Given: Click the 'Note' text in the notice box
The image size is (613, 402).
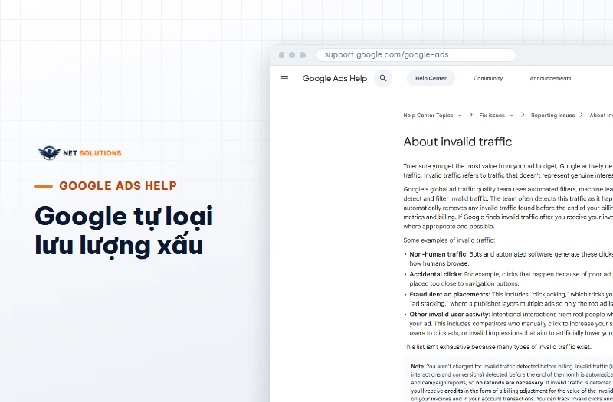Looking at the screenshot, I should (x=417, y=367).
